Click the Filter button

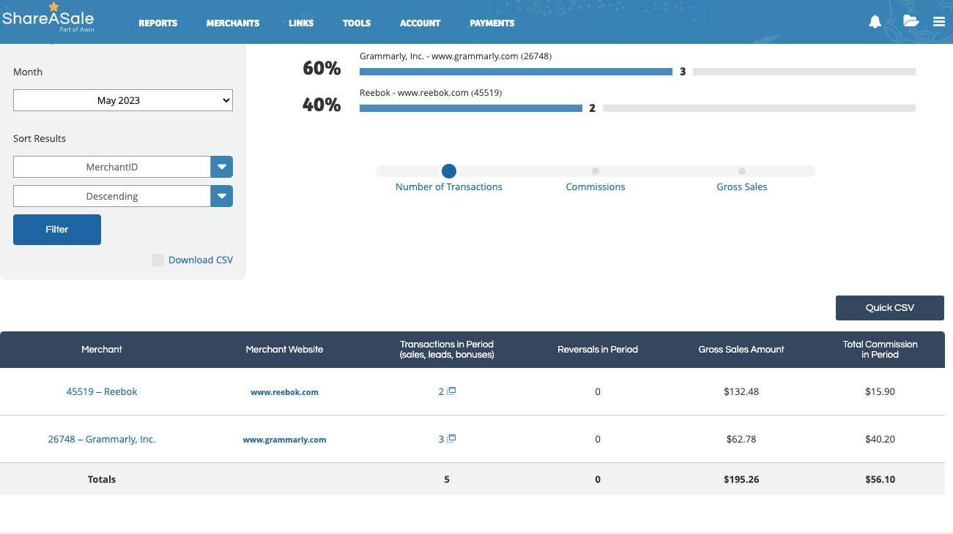point(57,230)
